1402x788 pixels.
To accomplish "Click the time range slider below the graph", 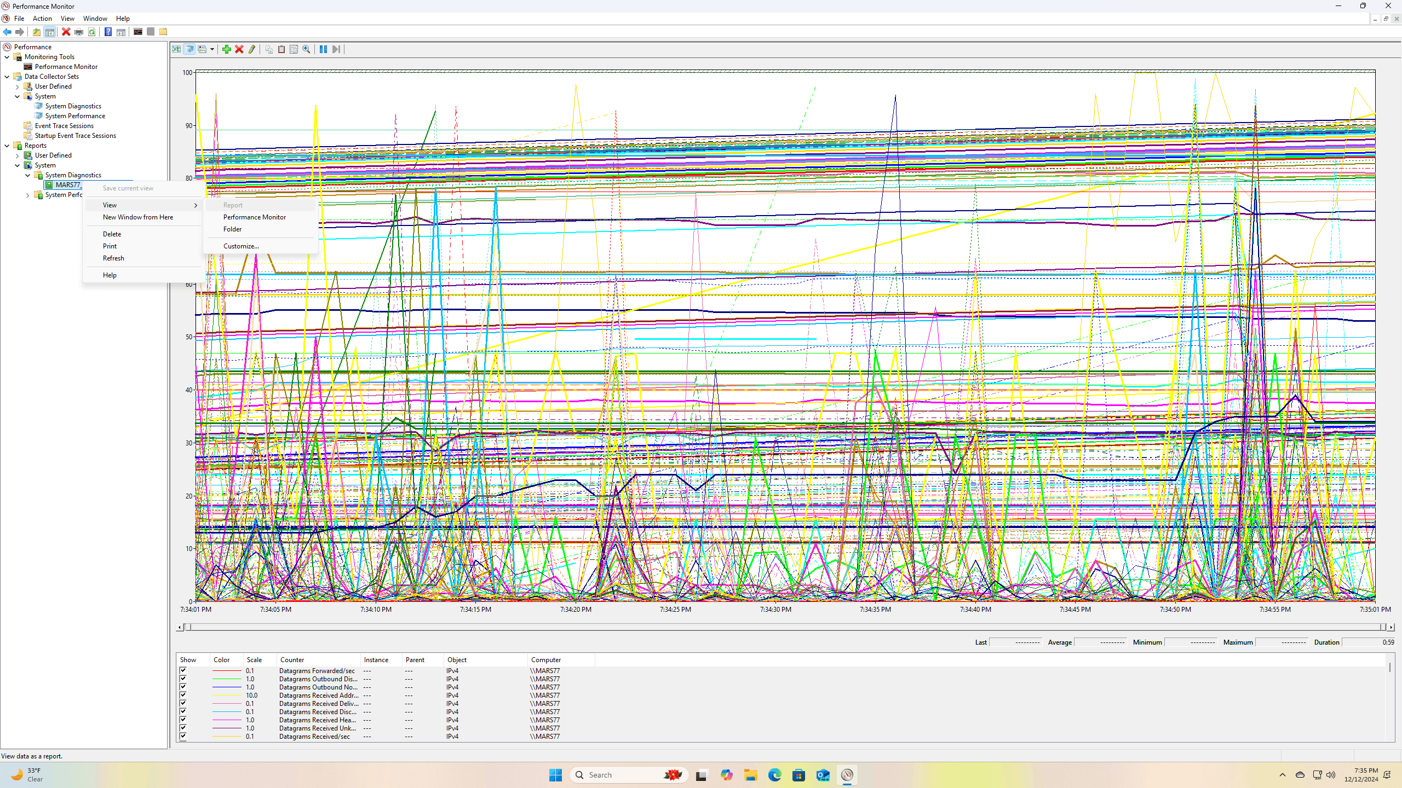I will coord(785,627).
